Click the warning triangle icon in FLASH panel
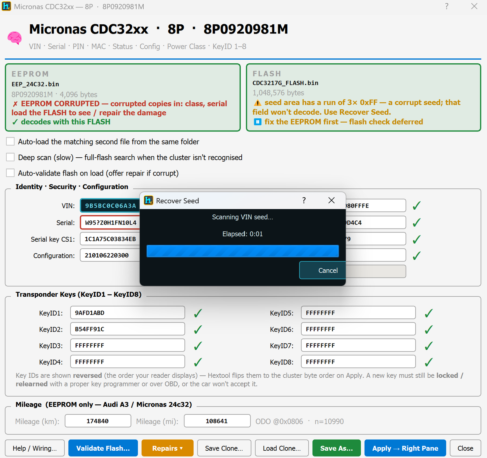Viewport: 487px width, 458px height. coord(258,103)
